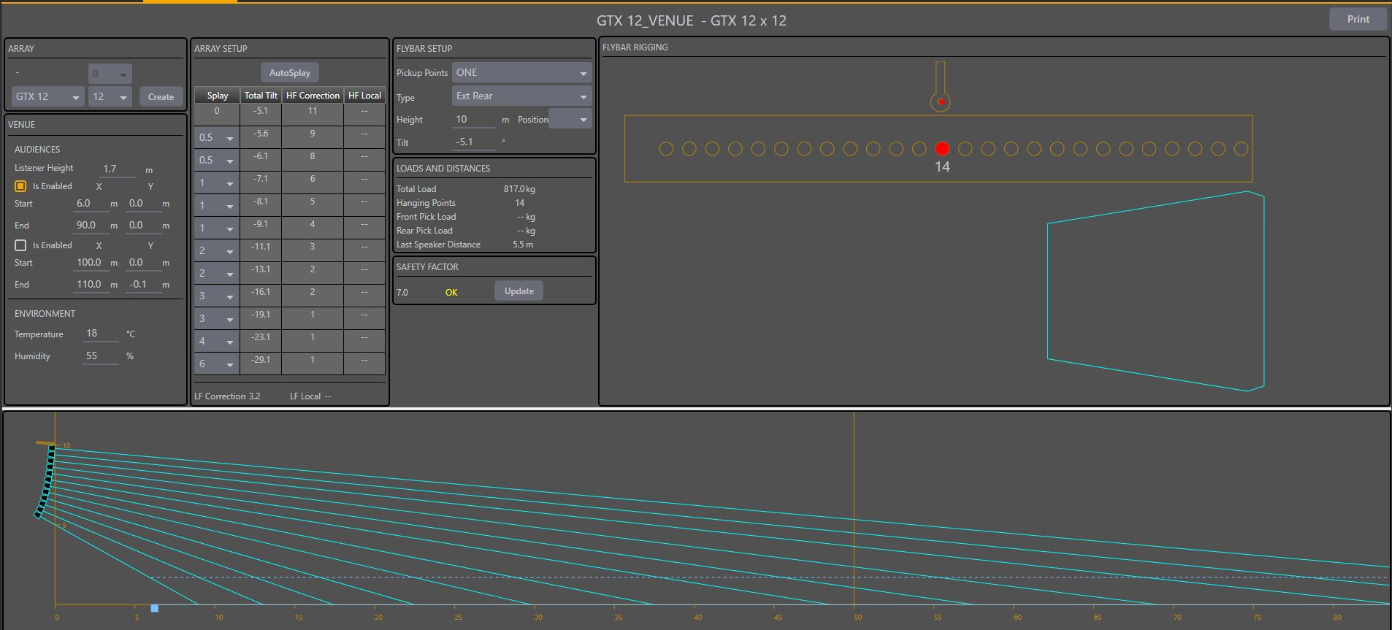Select pickup hole immediately right of red one
This screenshot has height=630, width=1392.
[965, 149]
